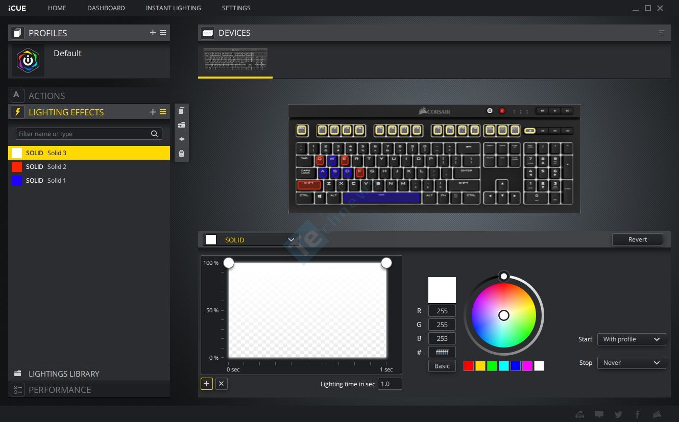Viewport: 679px width, 422px height.
Task: Pick the green preset color swatch
Action: 492,365
